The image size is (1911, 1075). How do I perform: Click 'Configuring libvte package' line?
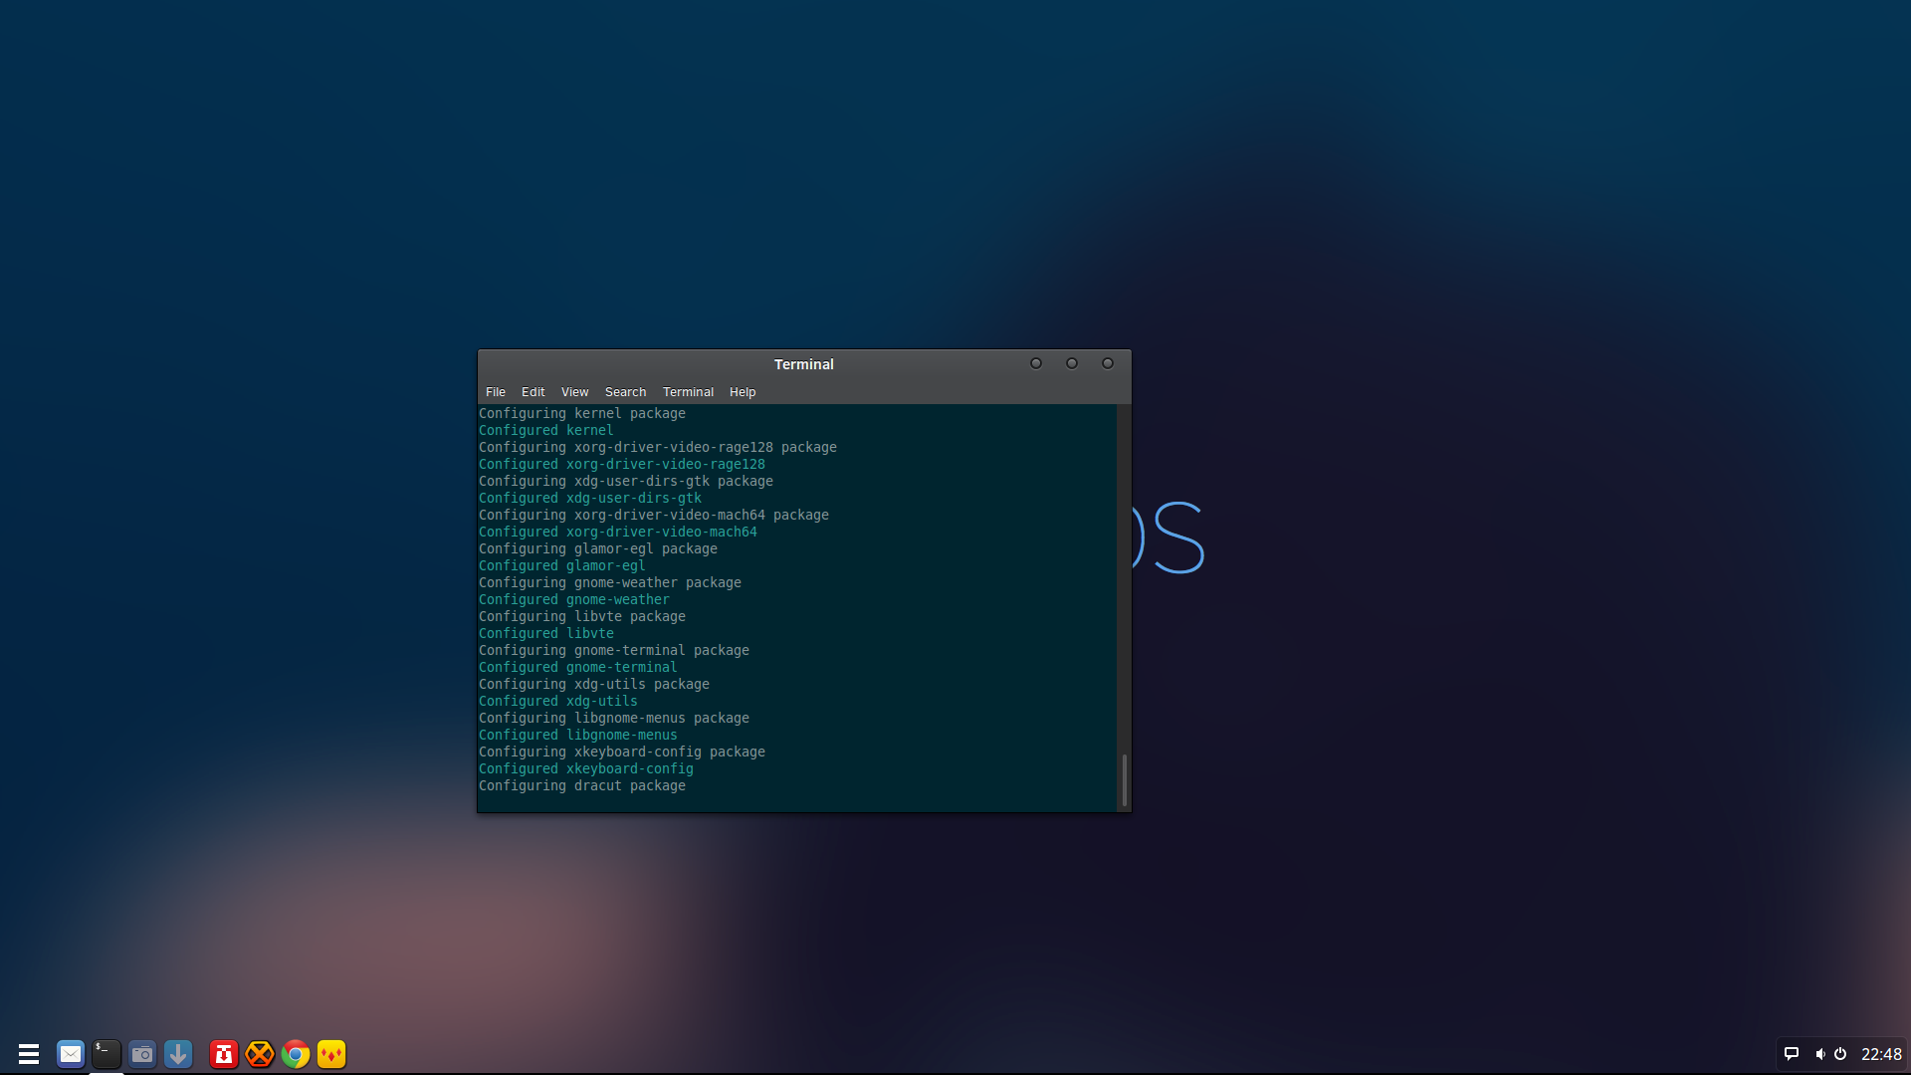pos(582,616)
